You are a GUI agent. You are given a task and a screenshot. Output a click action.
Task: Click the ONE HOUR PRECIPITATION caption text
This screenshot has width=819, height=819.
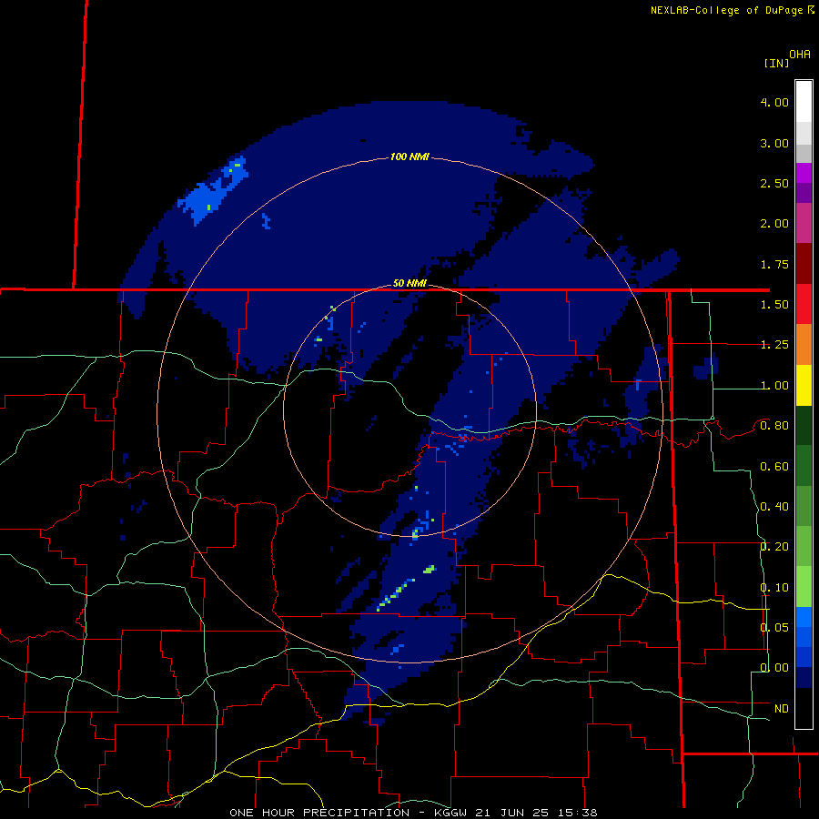click(319, 813)
